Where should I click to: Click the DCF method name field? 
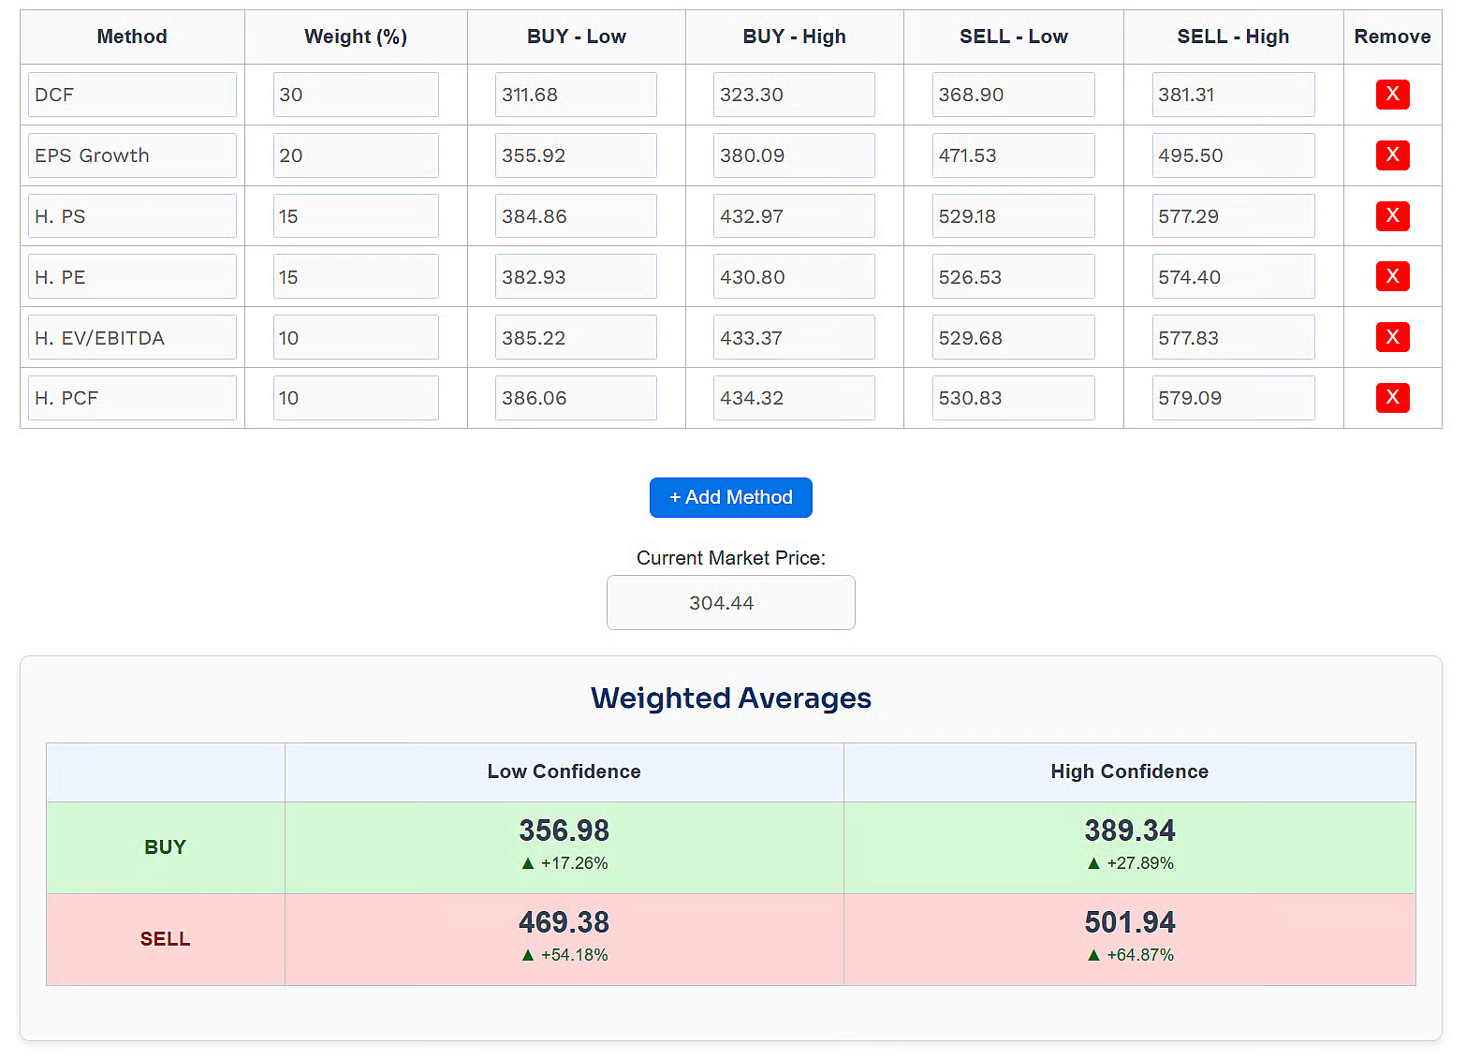click(132, 95)
